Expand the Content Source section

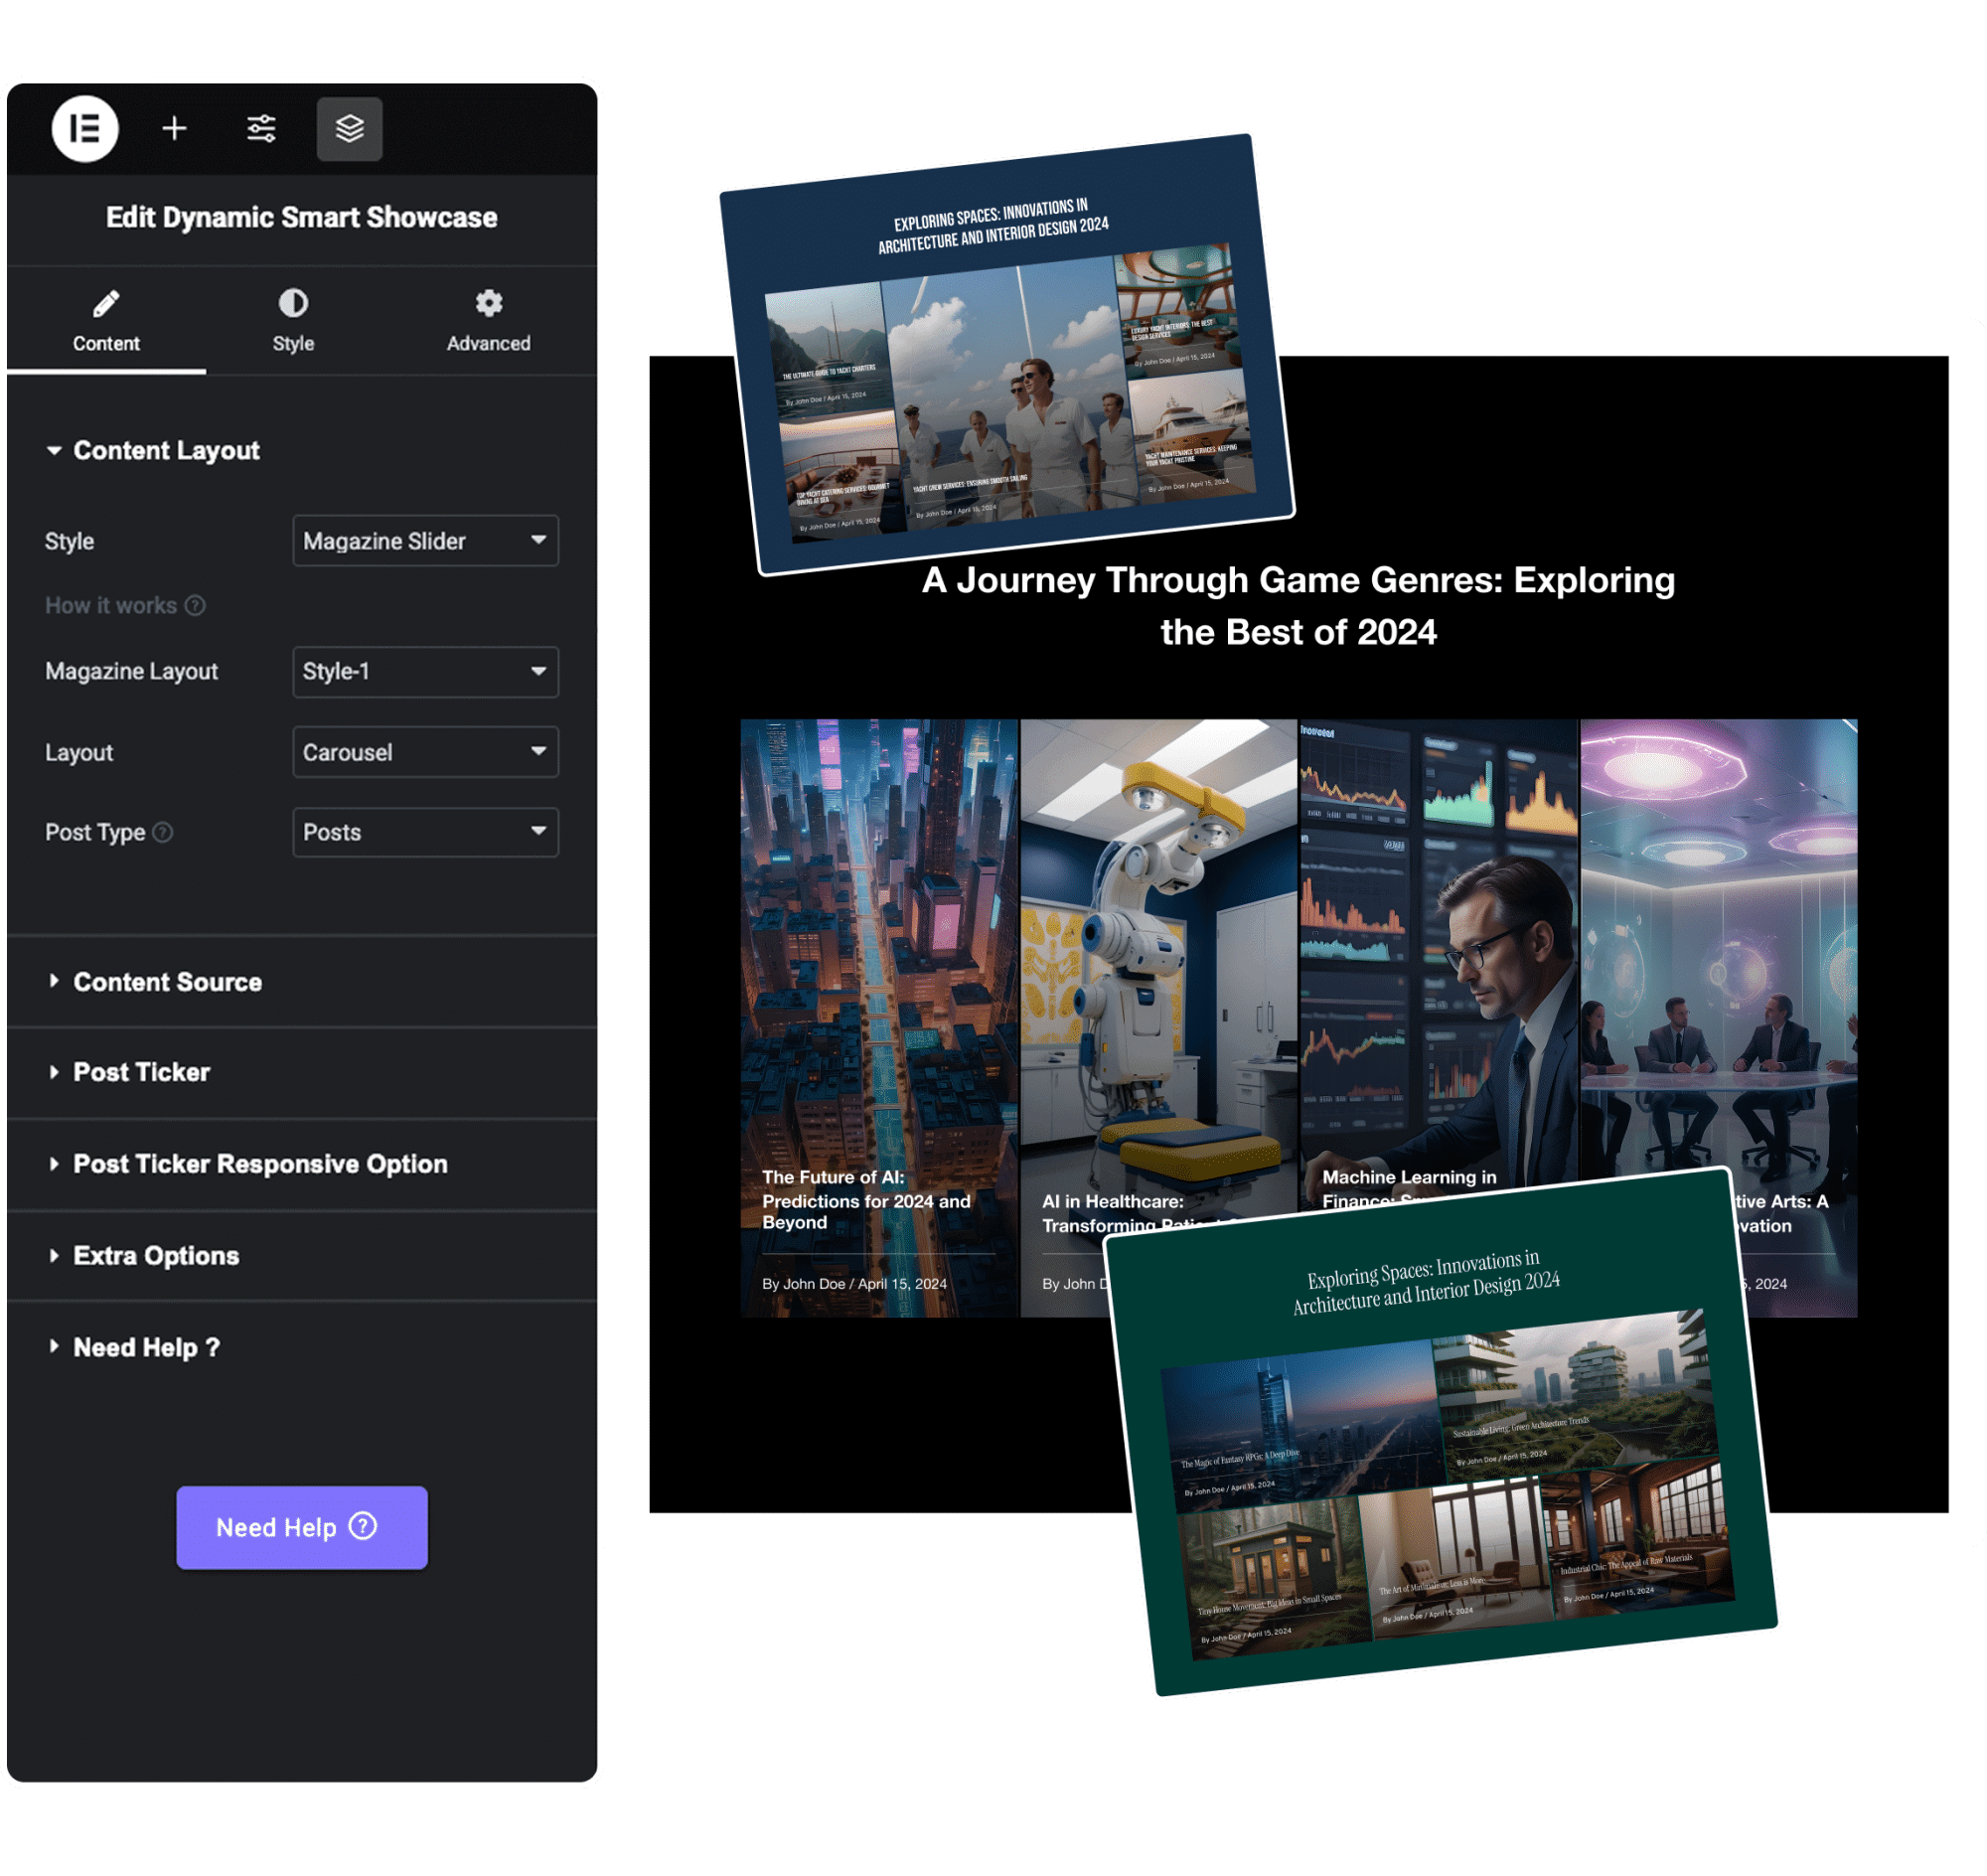click(x=167, y=982)
